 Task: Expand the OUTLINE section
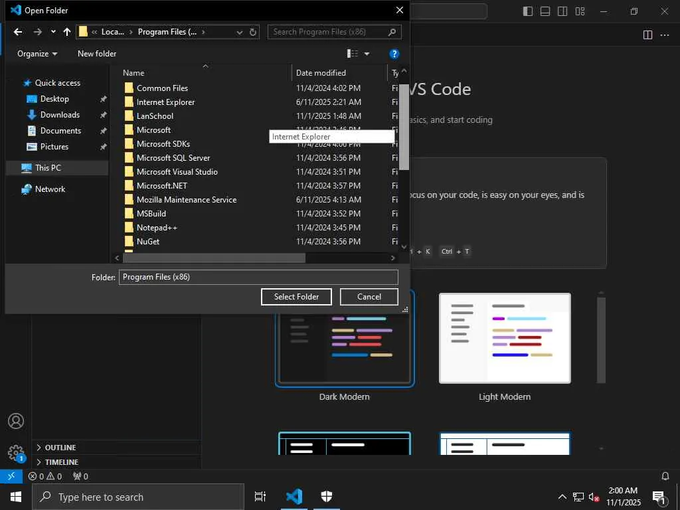(116, 448)
